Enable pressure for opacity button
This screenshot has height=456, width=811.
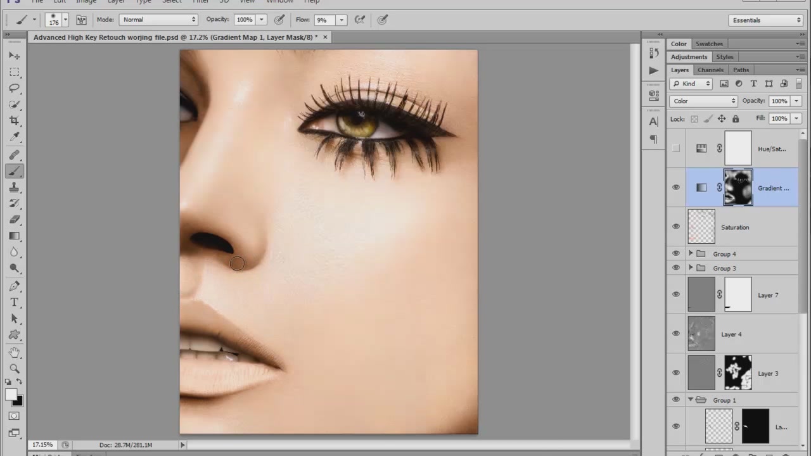279,20
